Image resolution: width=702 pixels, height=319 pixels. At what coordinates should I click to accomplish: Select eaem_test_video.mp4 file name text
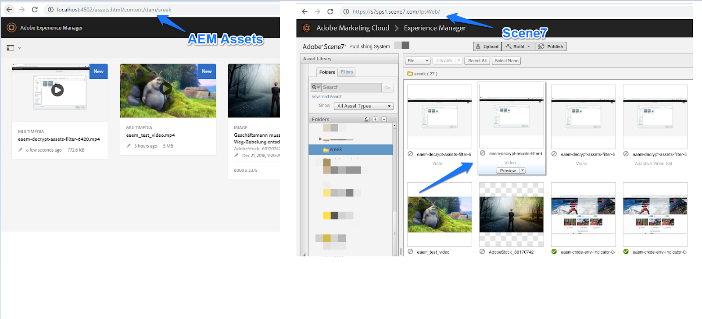pyautogui.click(x=150, y=135)
